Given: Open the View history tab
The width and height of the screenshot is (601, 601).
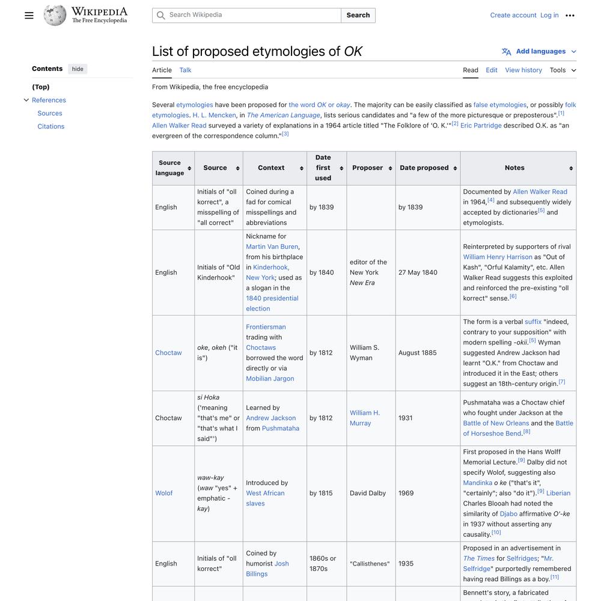Looking at the screenshot, I should point(523,70).
